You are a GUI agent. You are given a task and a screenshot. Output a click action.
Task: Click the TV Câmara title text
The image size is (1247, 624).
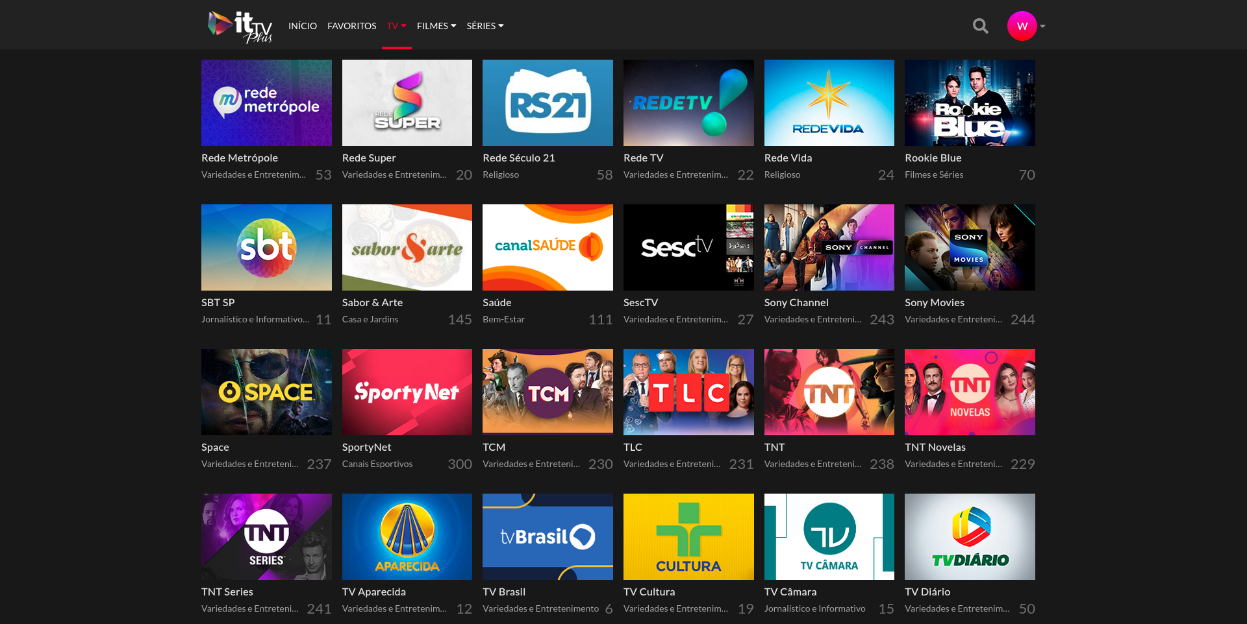(x=790, y=592)
